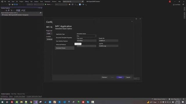Expand the solution platform dropdown

click(x=39, y=5)
